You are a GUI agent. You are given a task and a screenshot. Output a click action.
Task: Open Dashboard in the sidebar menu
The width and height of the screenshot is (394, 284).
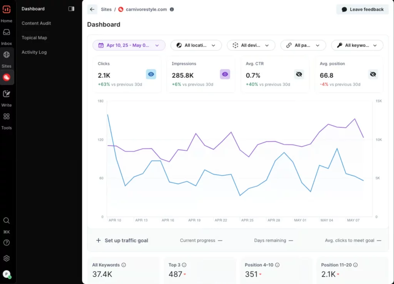(x=33, y=9)
